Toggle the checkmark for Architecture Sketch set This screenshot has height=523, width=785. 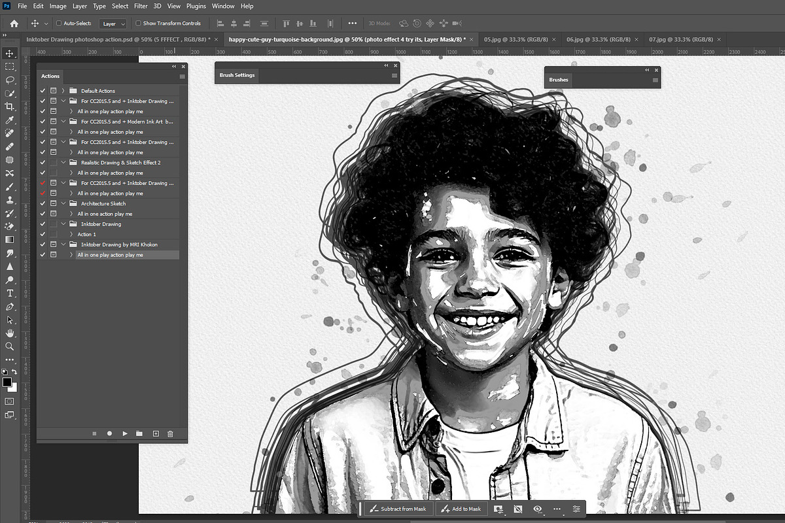43,203
